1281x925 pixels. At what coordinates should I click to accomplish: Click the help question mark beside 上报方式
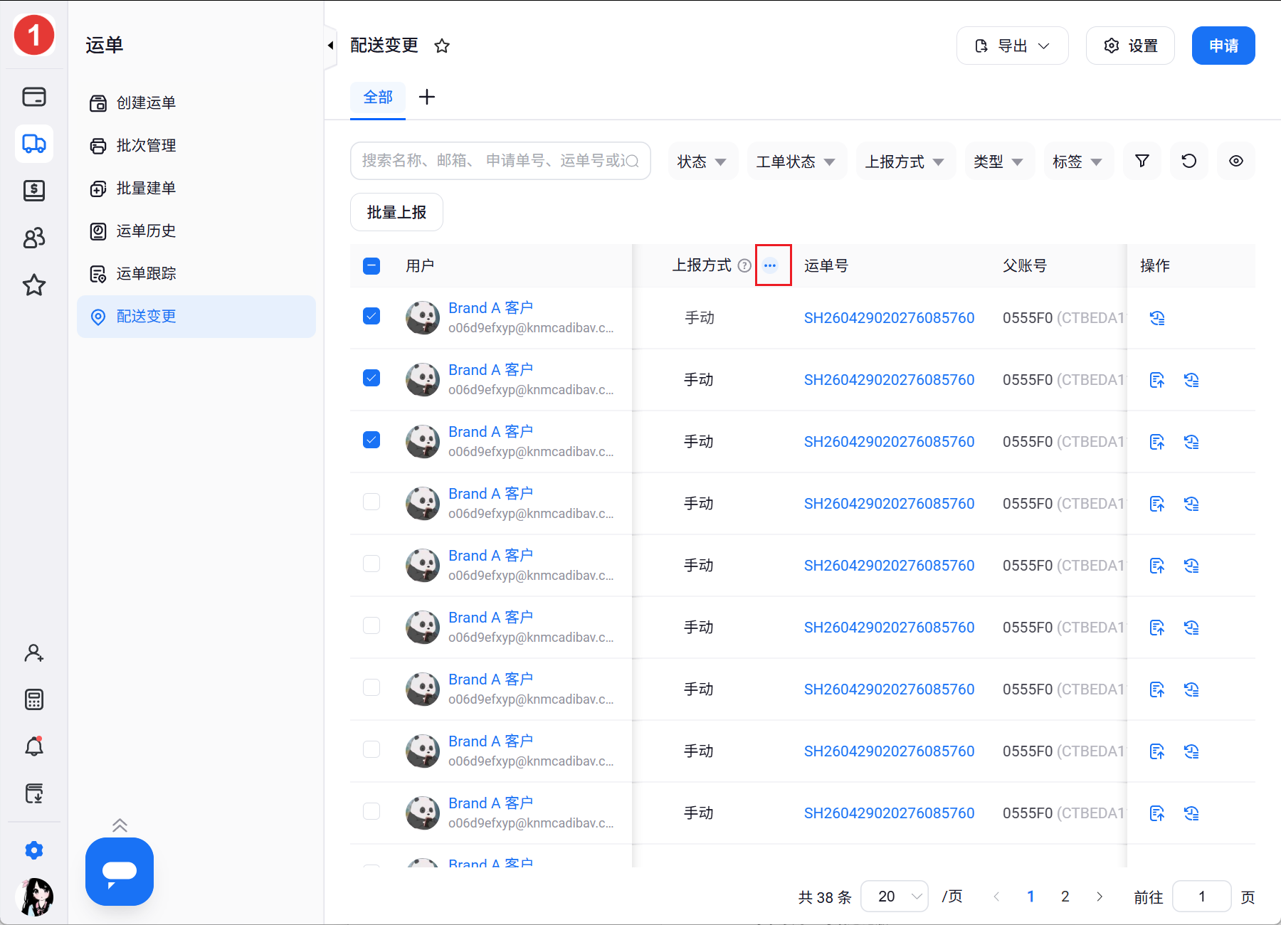744,266
